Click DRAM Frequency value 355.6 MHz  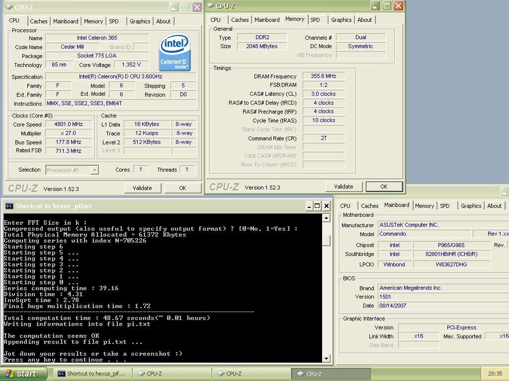pos(323,76)
